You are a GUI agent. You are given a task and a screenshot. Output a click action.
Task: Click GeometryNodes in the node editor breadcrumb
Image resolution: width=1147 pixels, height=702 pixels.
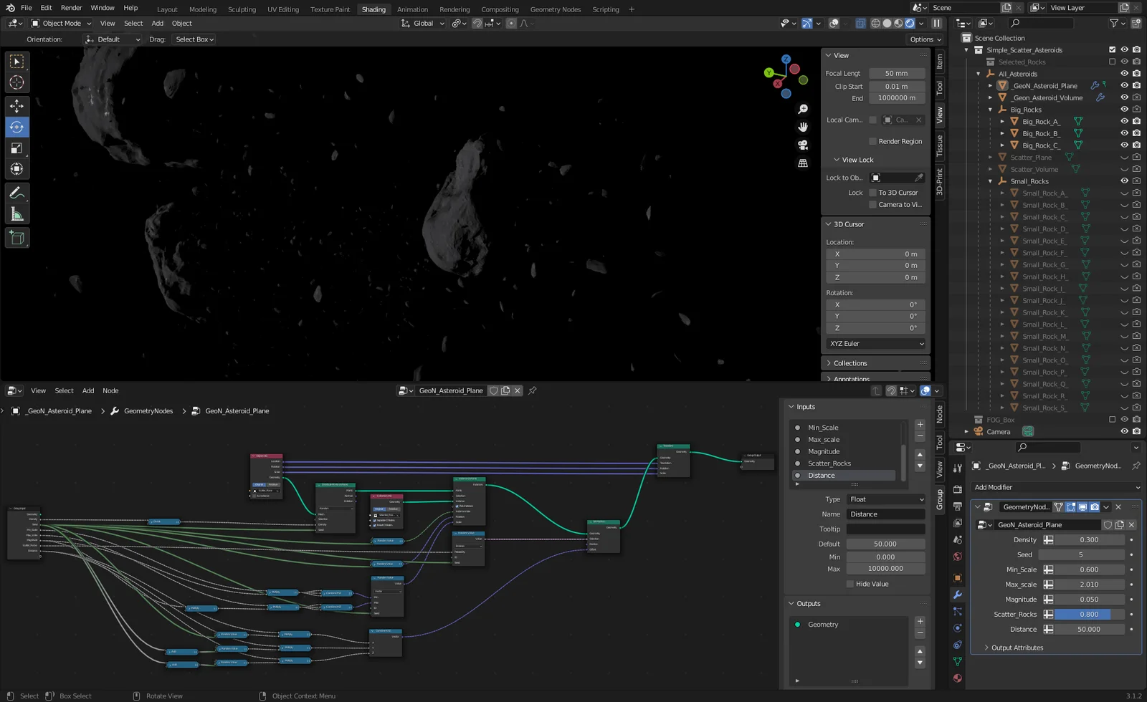tap(148, 410)
